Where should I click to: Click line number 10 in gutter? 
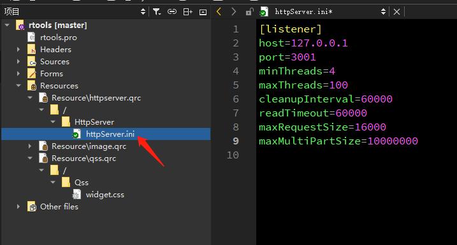[x=233, y=155]
